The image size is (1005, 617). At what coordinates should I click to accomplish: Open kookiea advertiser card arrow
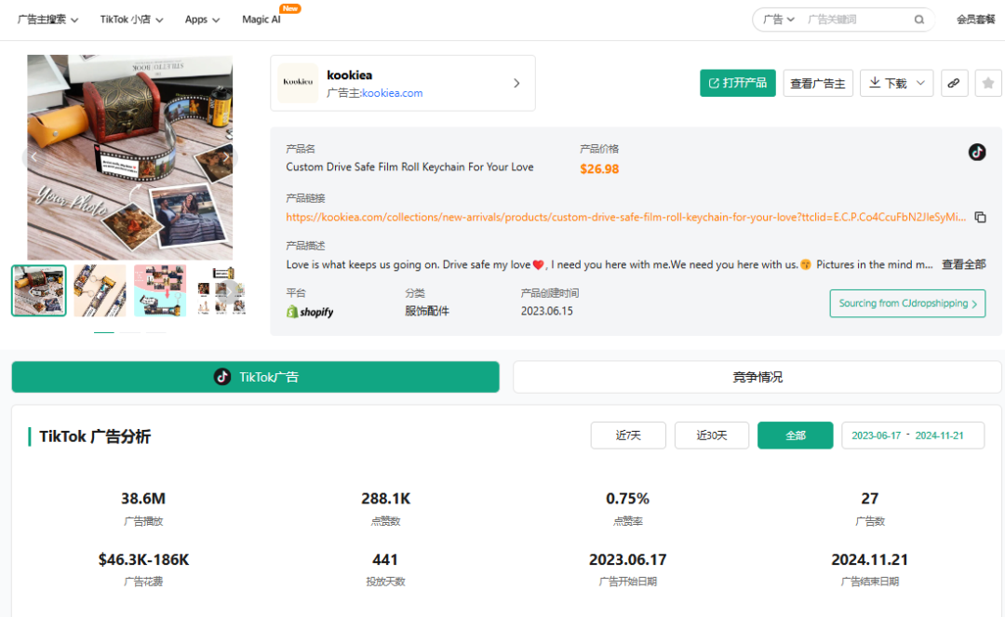coord(516,84)
